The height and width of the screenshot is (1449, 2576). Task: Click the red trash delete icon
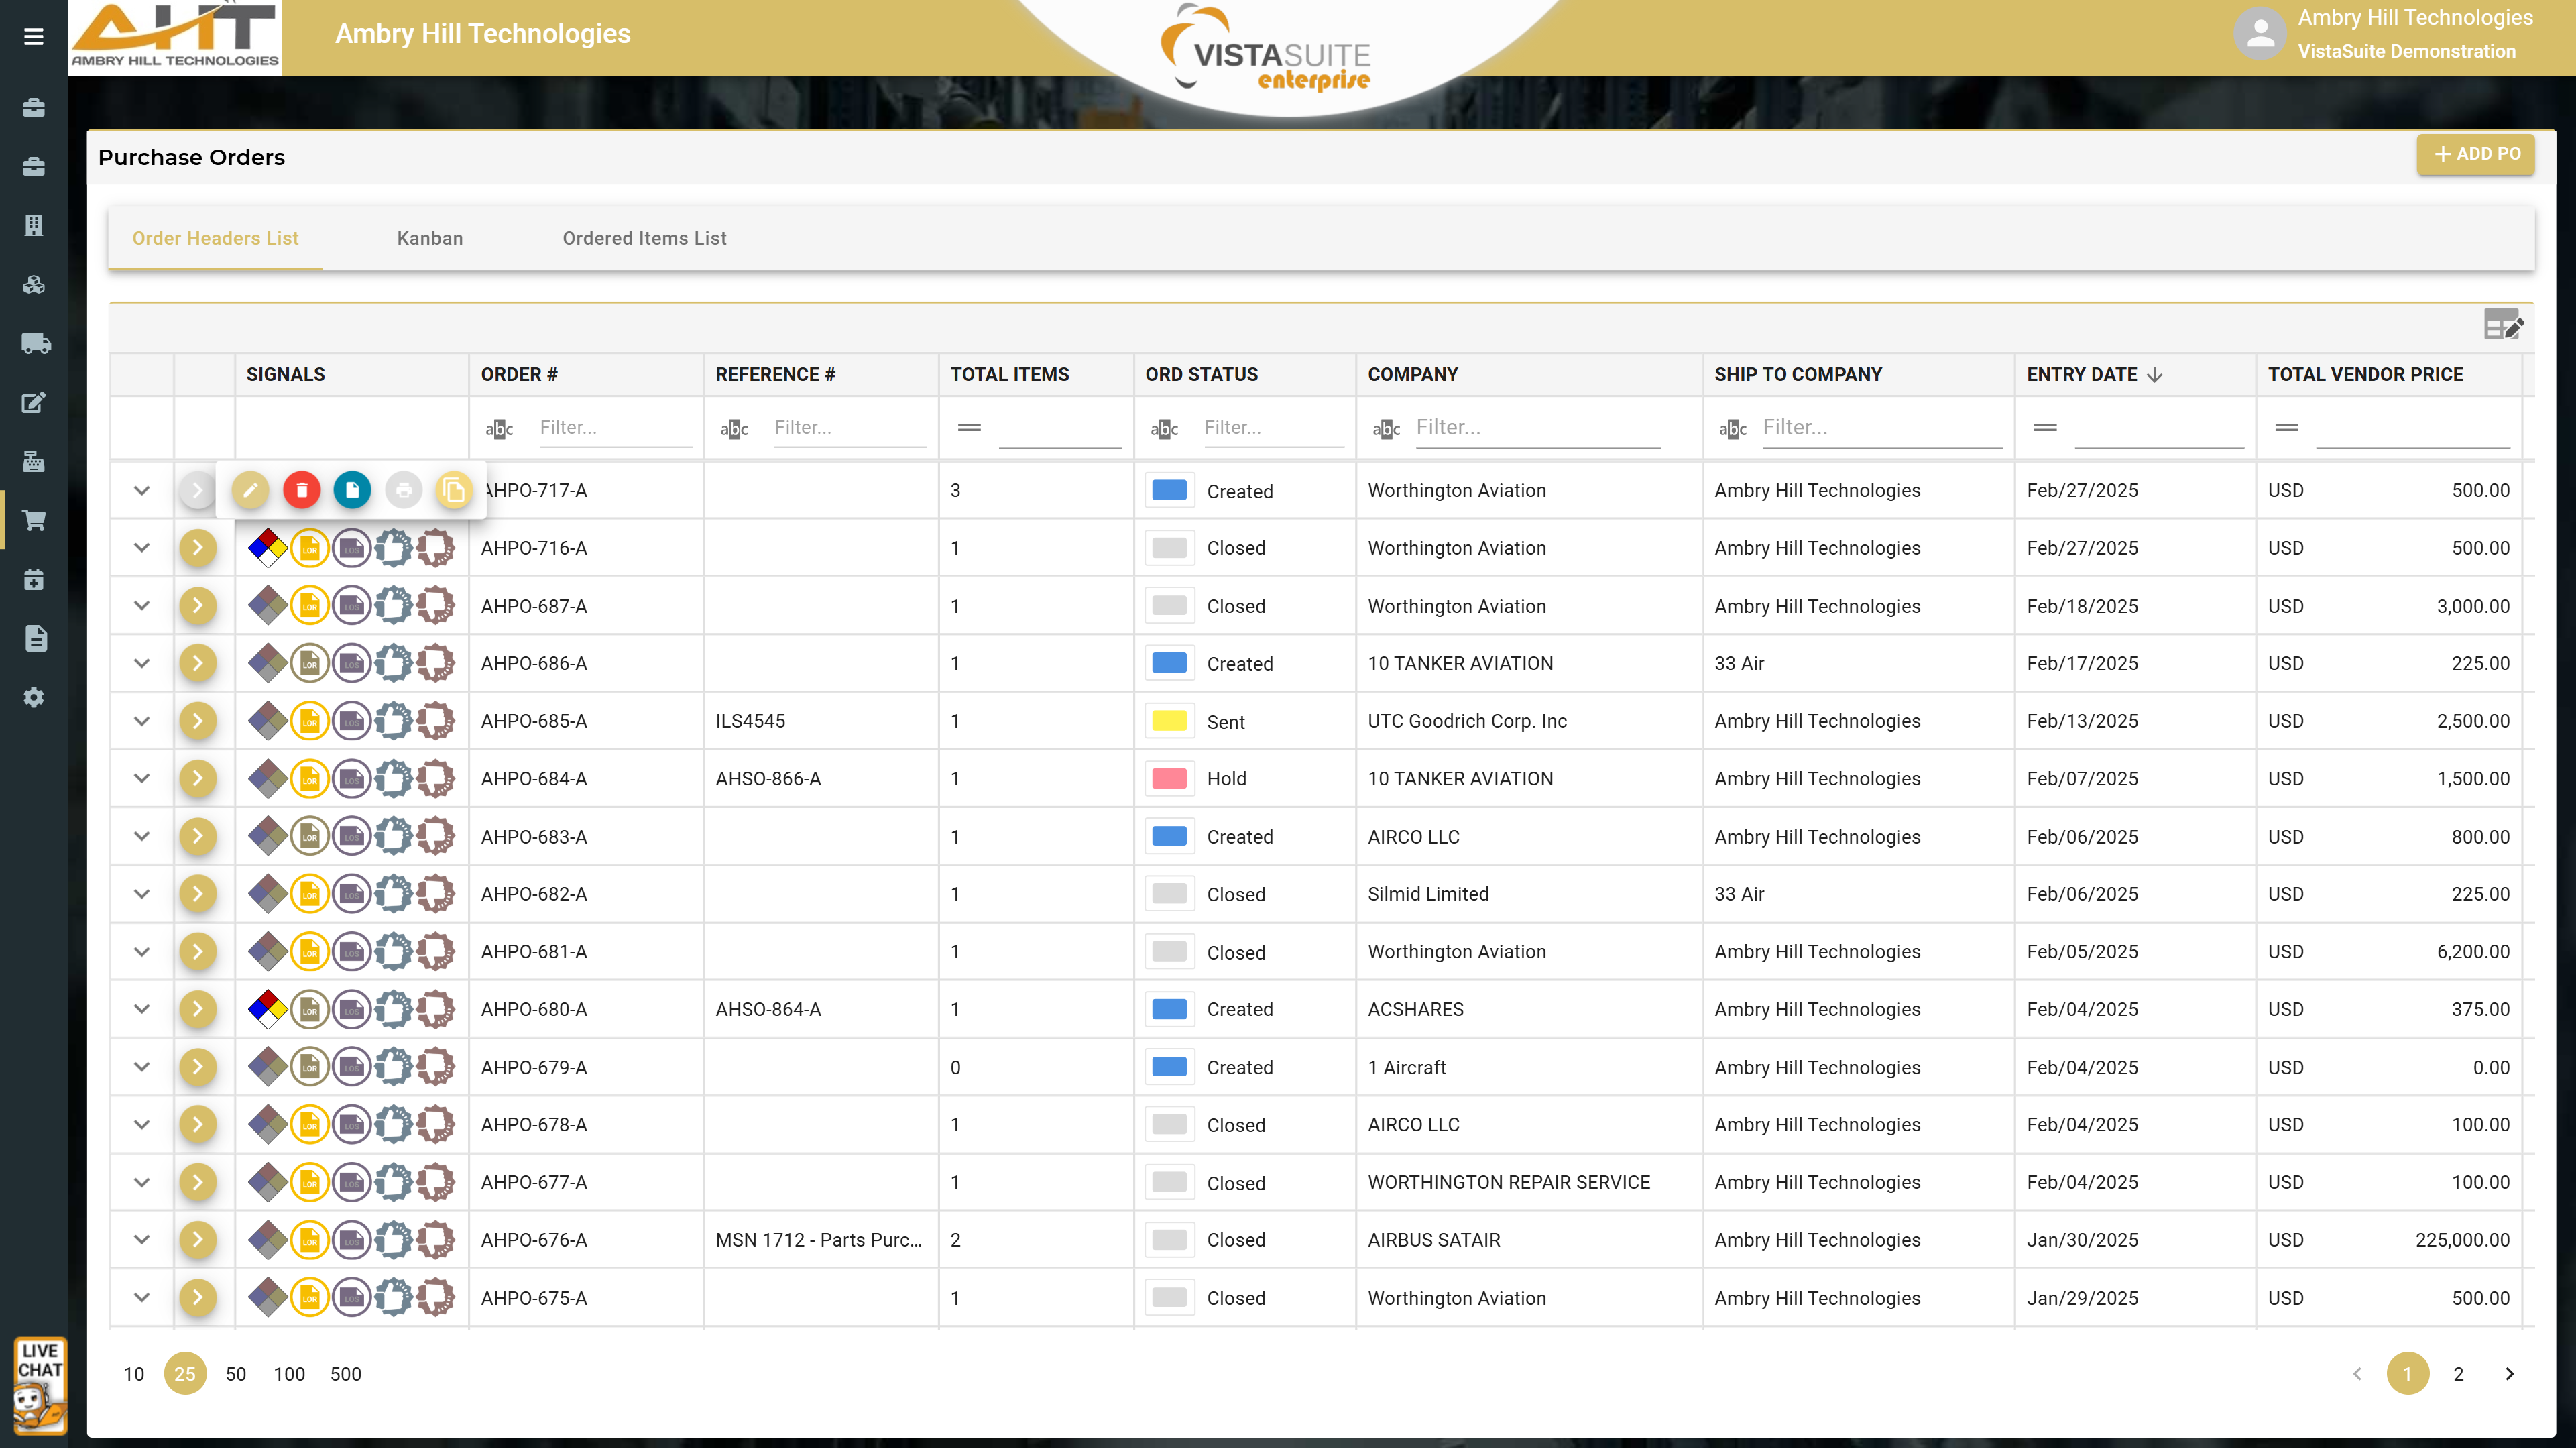point(301,490)
